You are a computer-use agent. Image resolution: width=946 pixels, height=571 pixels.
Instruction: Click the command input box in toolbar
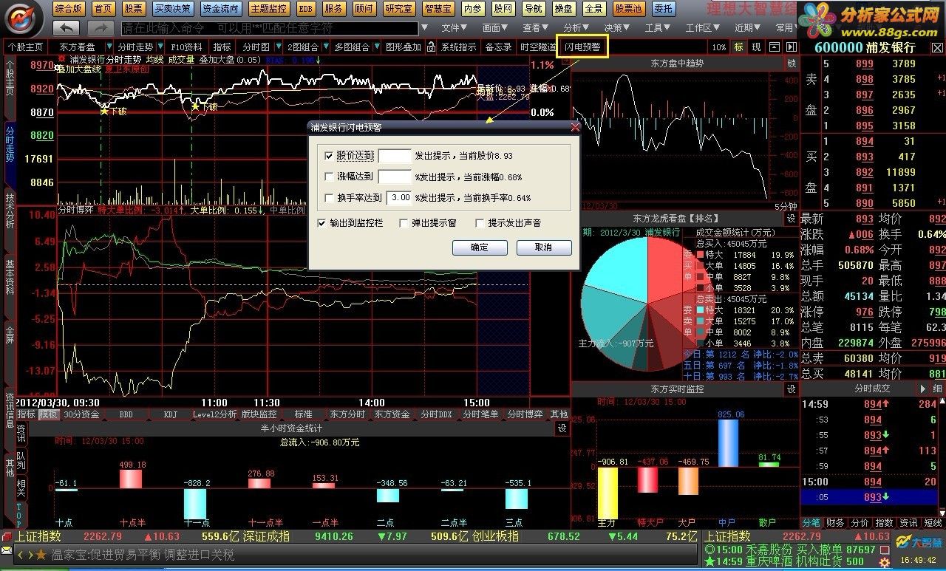click(270, 28)
